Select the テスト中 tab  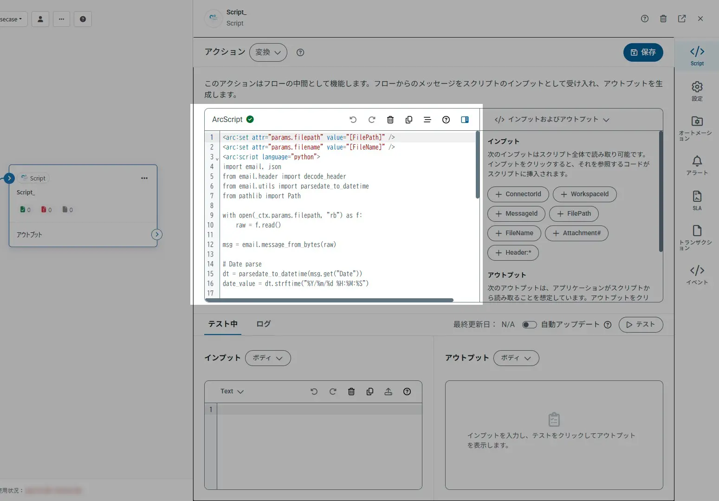222,324
